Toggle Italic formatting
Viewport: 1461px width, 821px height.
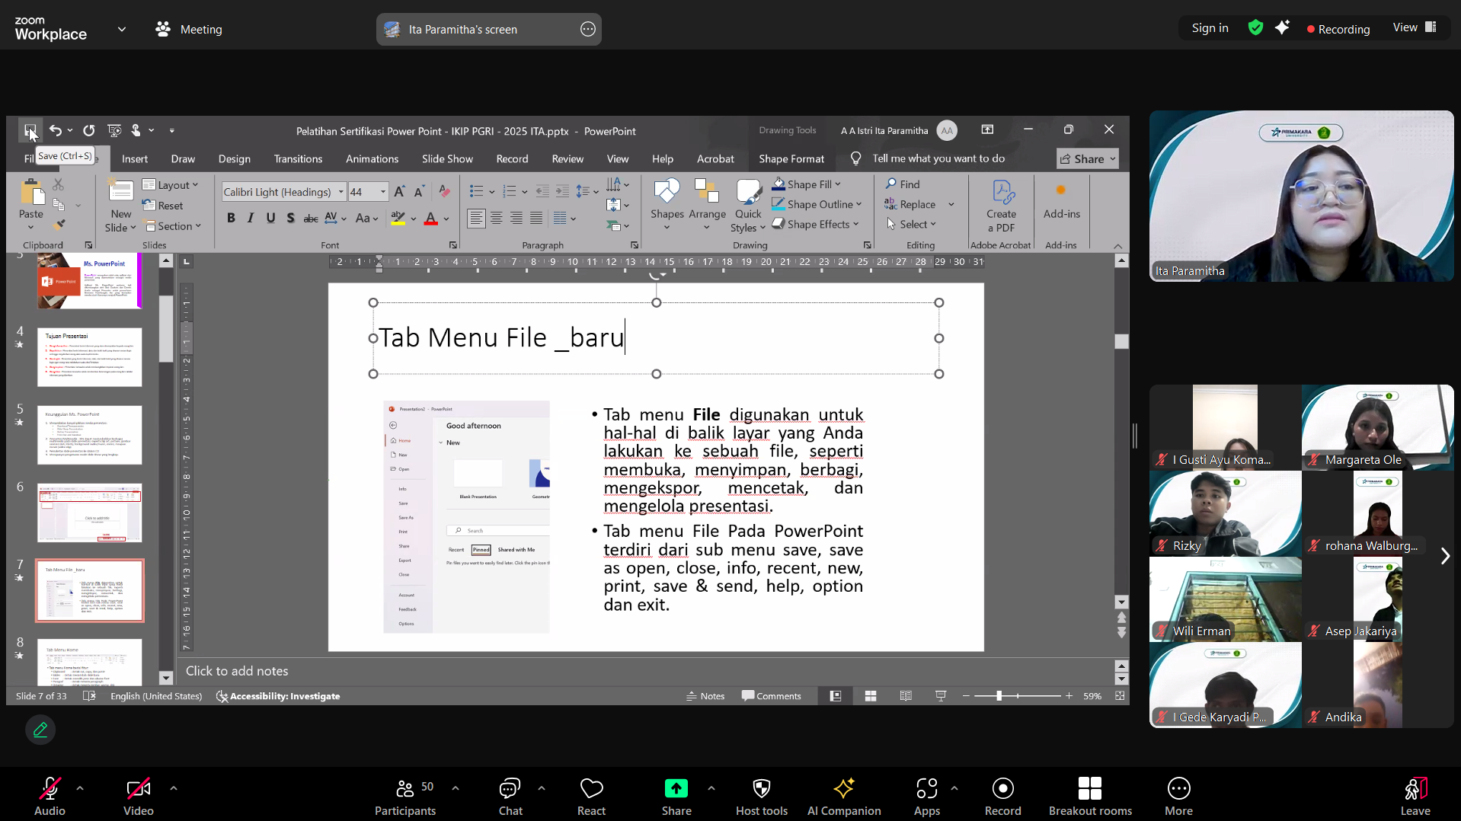pos(251,219)
